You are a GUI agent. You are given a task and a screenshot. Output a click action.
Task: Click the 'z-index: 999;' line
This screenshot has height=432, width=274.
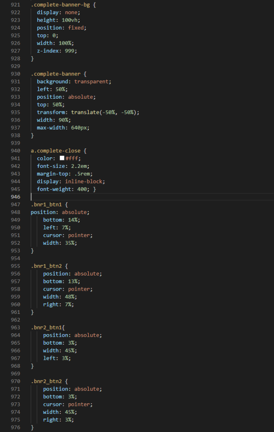pyautogui.click(x=57, y=51)
